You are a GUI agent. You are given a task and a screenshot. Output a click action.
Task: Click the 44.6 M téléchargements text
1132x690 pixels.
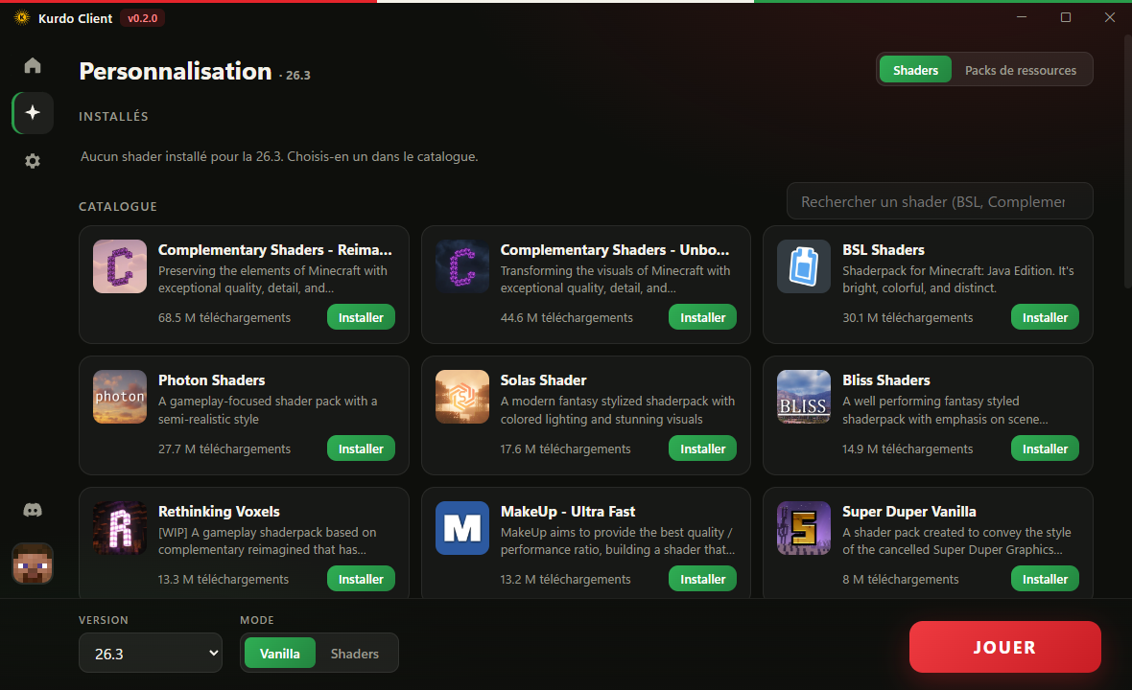567,317
